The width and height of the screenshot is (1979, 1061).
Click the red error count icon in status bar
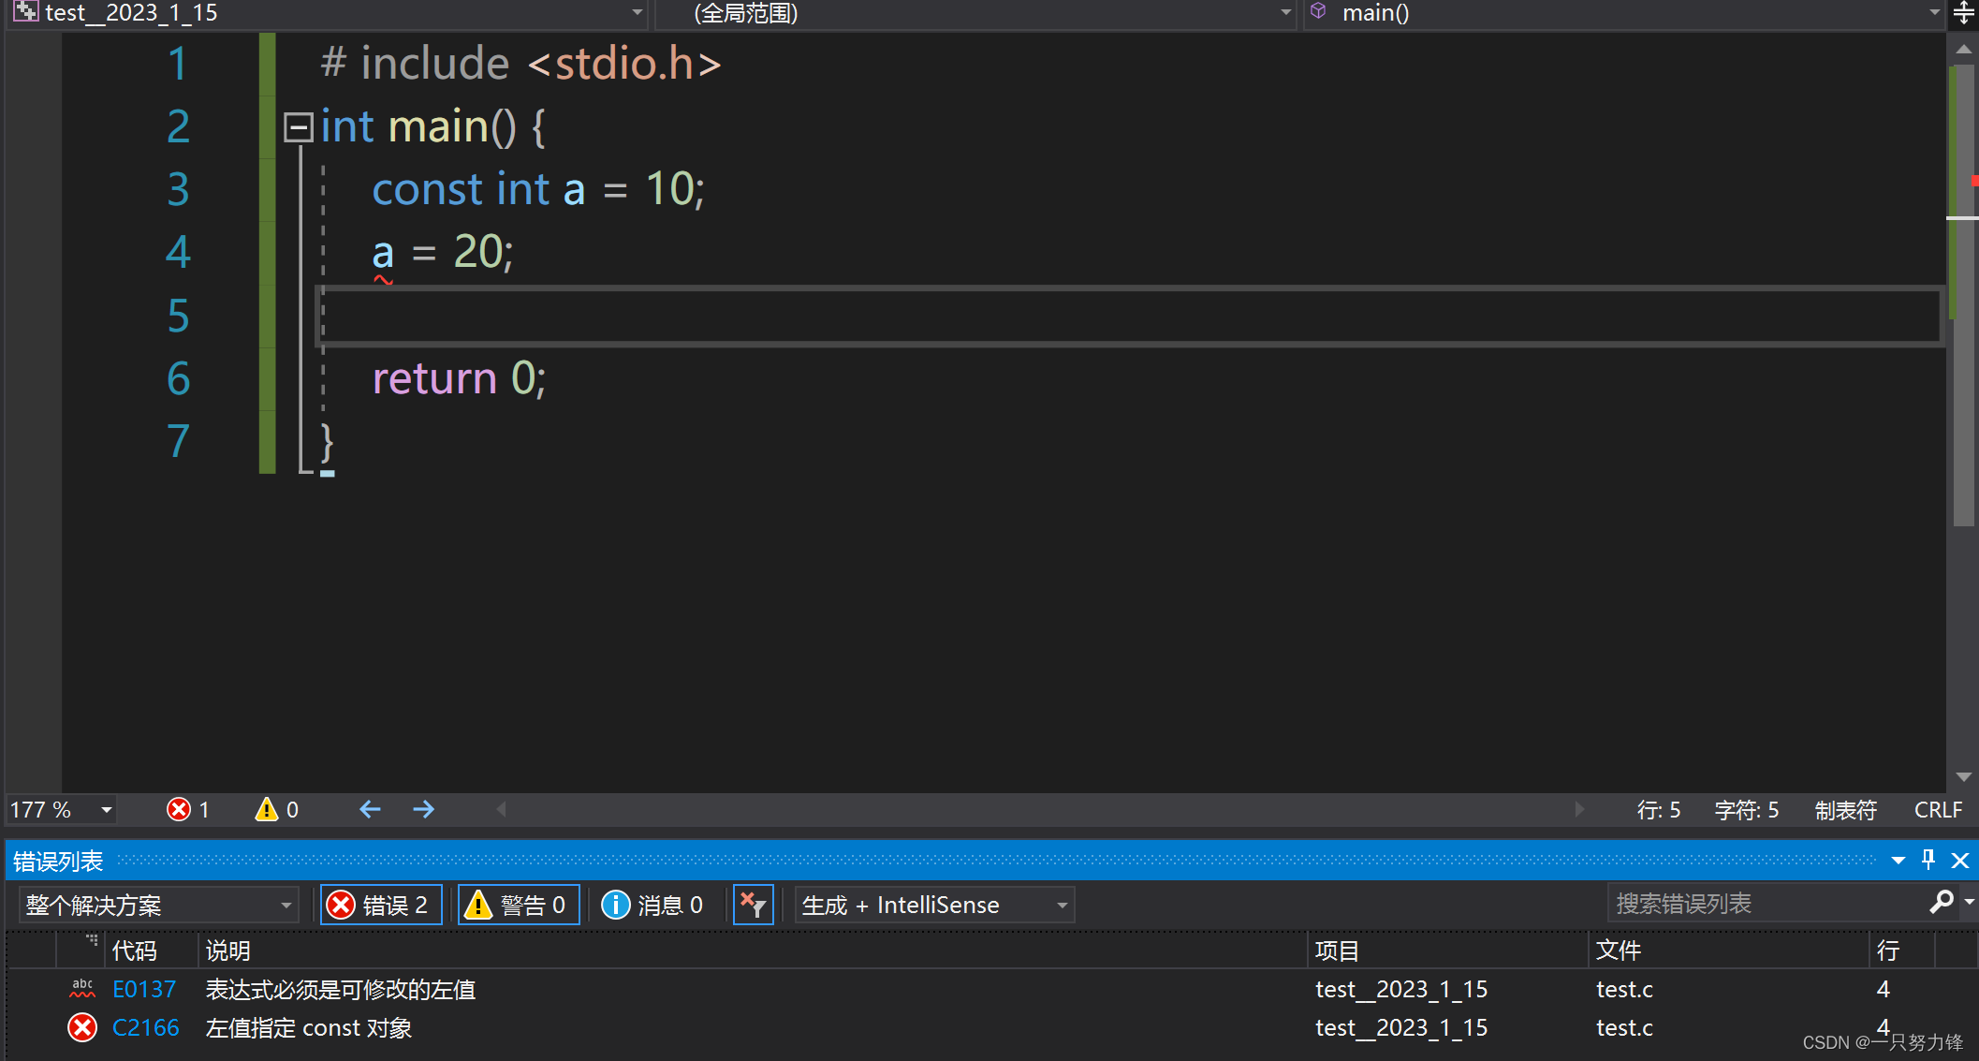[178, 809]
